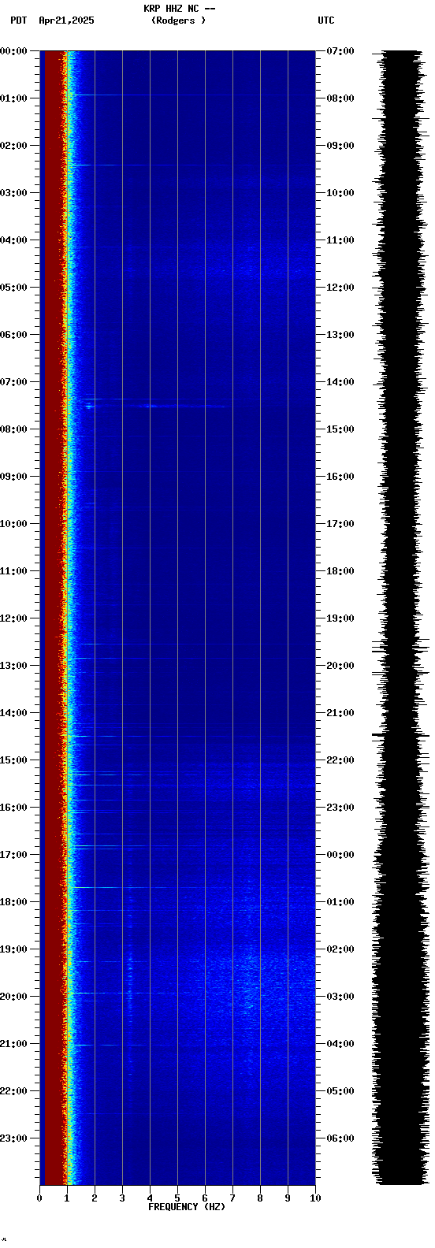Click the '16:00' PDT time label
Image resolution: width=435 pixels, height=1248 pixels.
click(13, 808)
